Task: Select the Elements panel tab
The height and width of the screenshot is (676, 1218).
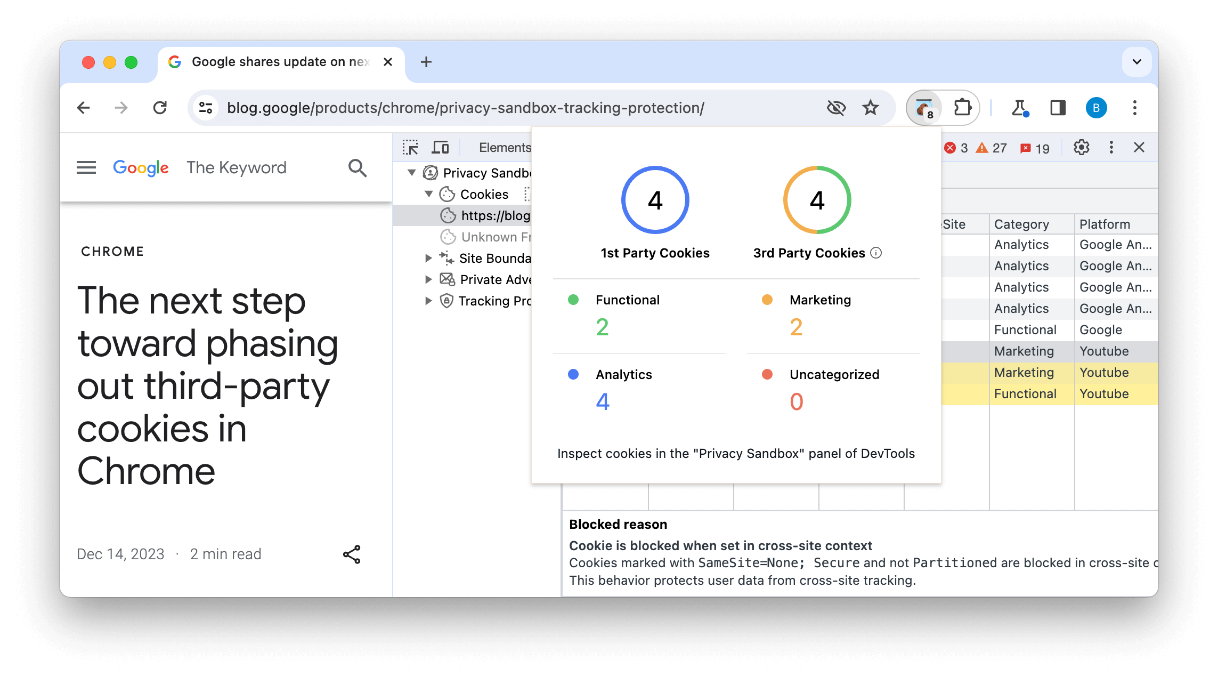Action: click(506, 147)
